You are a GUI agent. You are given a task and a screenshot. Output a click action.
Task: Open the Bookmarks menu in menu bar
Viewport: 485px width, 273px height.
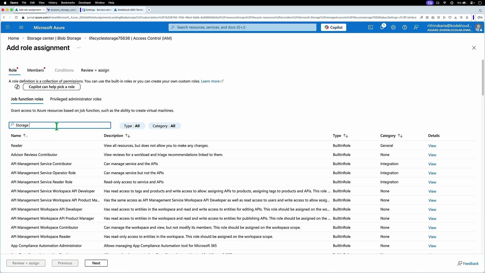click(68, 3)
